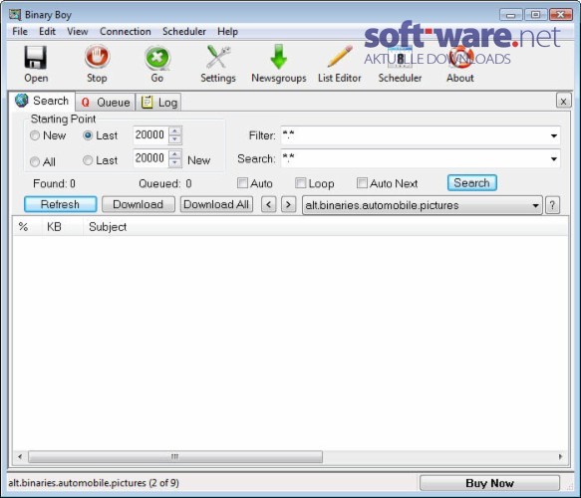Click the Stop hand toolbar icon

pyautogui.click(x=97, y=57)
